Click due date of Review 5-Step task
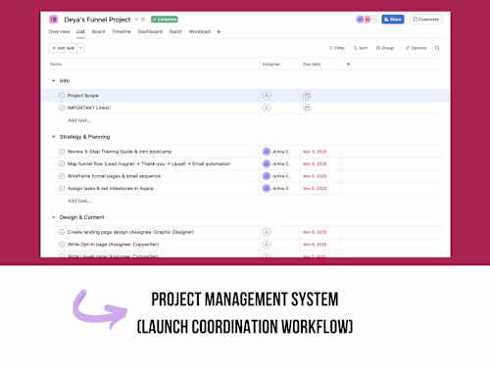This screenshot has width=490, height=367. coord(315,152)
